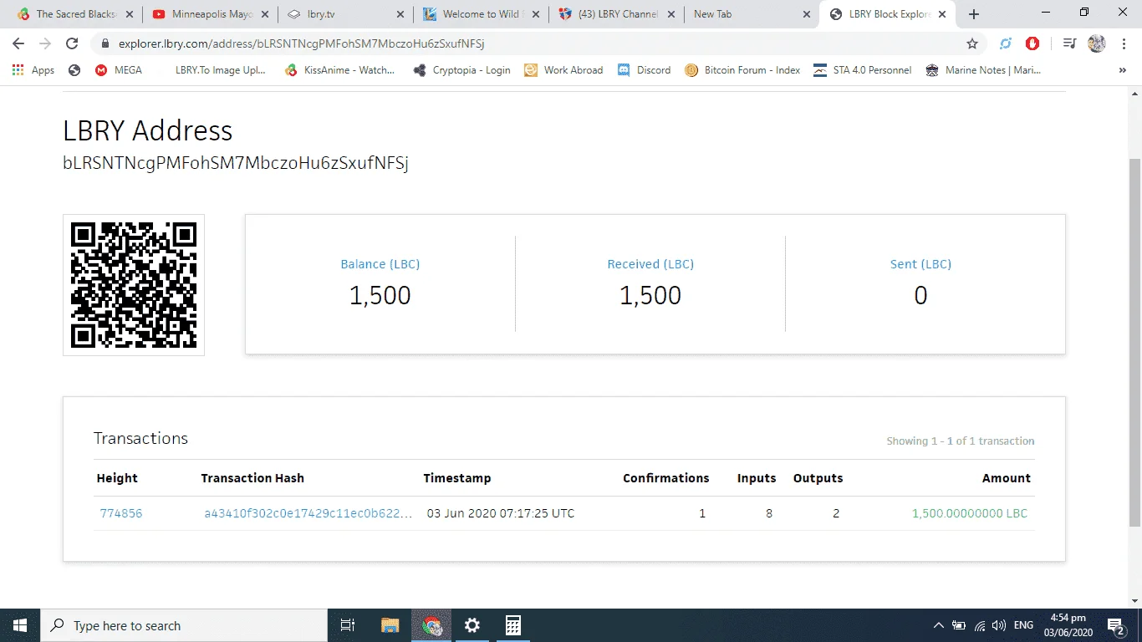
Task: Click the Chrome icon on the taskbar
Action: [431, 625]
